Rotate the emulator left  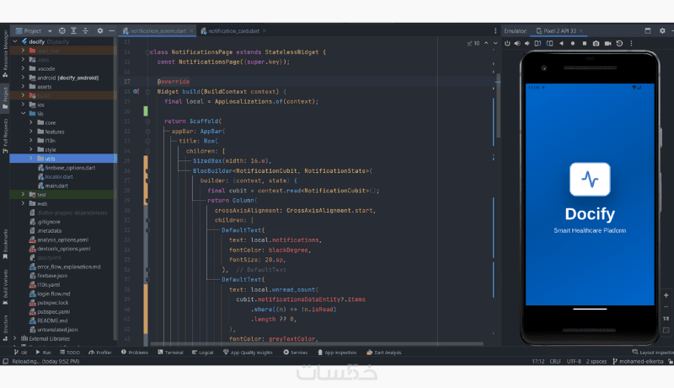pos(538,44)
